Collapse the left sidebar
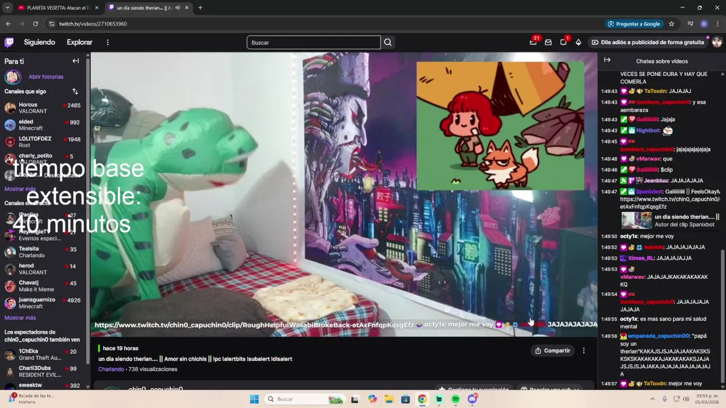Viewport: 726px width, 408px height. click(x=75, y=61)
